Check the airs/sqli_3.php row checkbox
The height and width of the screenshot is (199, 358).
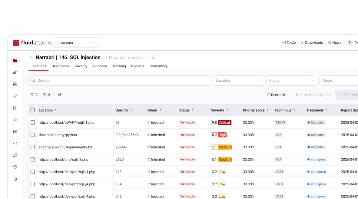click(x=33, y=160)
